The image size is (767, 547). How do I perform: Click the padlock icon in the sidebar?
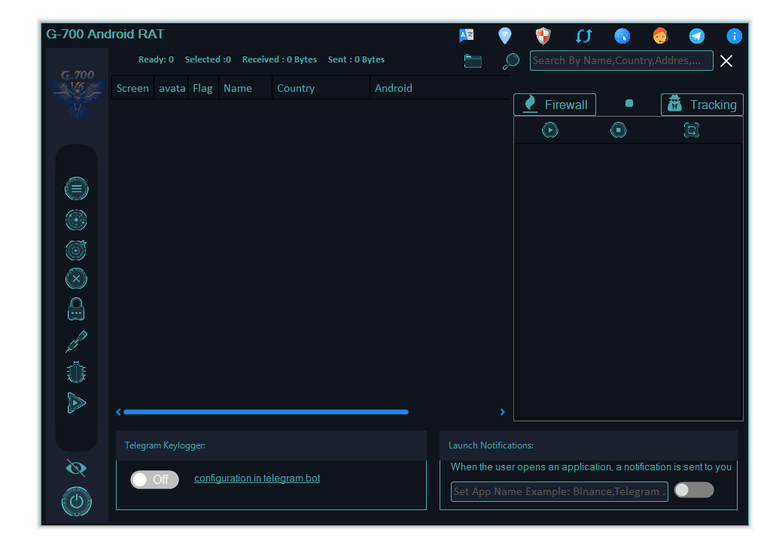click(x=76, y=308)
